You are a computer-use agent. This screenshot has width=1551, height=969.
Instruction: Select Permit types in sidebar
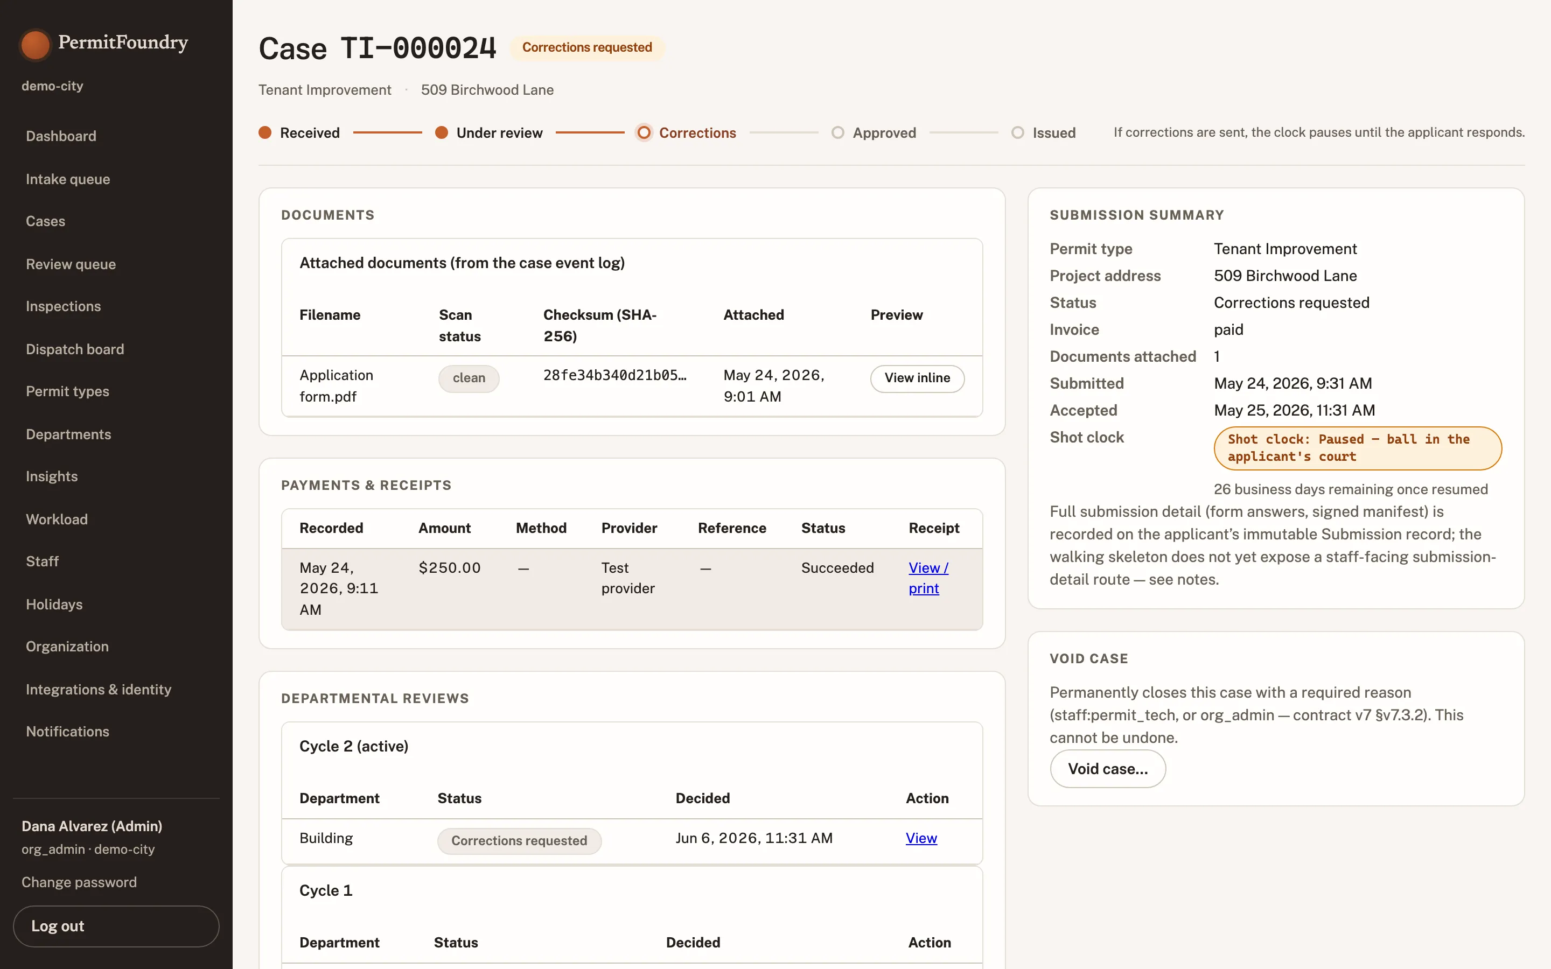[x=67, y=391]
